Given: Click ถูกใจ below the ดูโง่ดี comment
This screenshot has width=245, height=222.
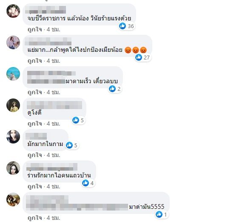Looking at the screenshot, I should coord(35,124).
